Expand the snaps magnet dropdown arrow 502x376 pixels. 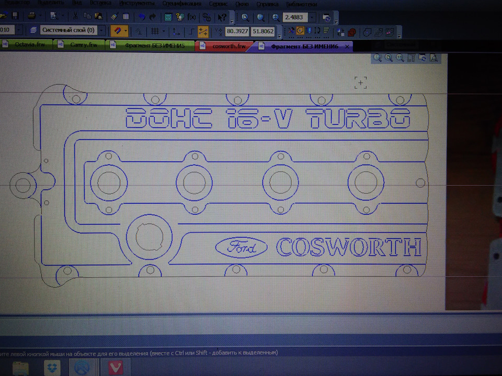click(125, 31)
